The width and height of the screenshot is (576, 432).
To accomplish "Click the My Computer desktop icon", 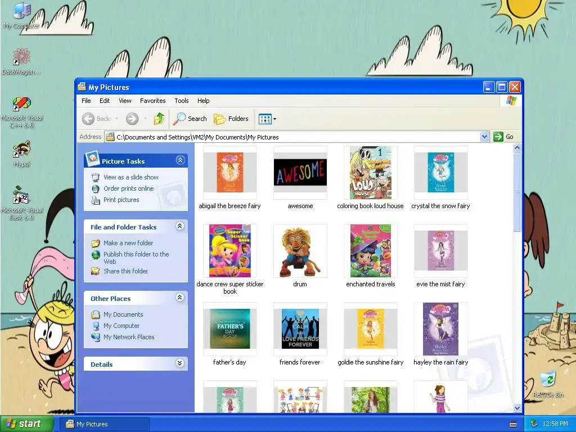I will (21, 15).
